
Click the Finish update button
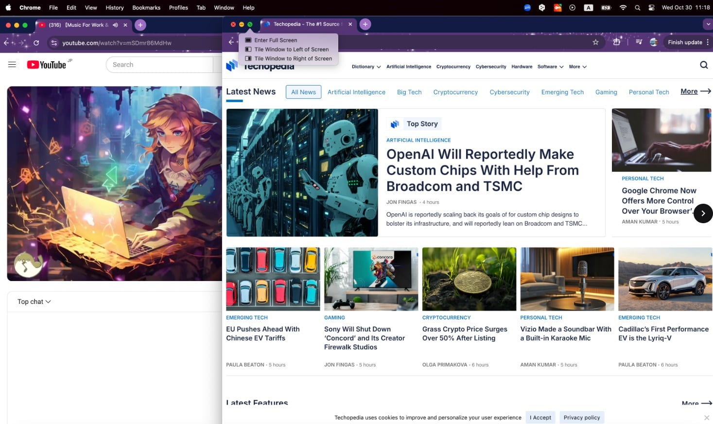(x=685, y=42)
